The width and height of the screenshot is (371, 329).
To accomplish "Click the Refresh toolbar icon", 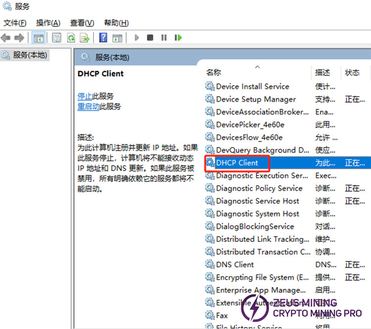I will pos(71,38).
